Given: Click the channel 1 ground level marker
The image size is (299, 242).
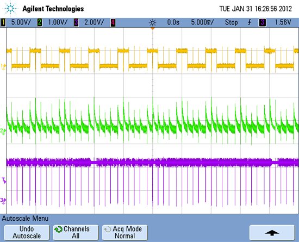Looking at the screenshot, I should (3, 66).
